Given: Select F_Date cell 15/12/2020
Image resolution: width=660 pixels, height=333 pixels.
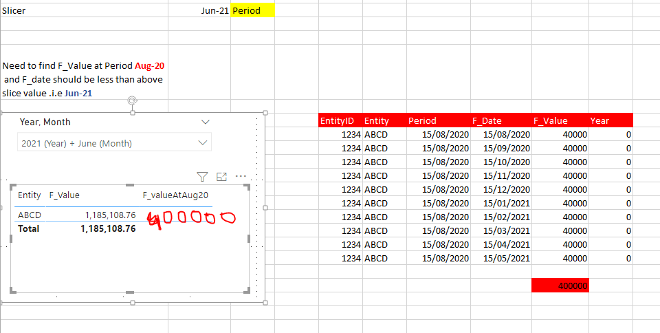Looking at the screenshot, I should pyautogui.click(x=501, y=189).
